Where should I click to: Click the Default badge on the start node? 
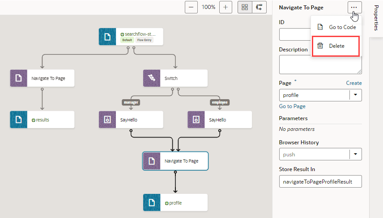(x=127, y=40)
